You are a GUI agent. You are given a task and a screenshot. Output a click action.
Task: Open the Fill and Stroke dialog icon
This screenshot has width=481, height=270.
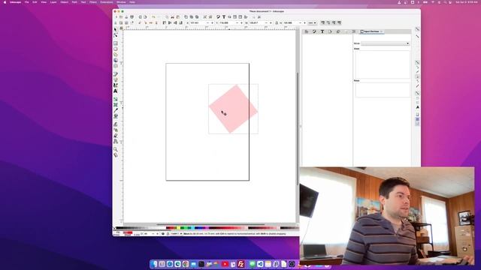pyautogui.click(x=218, y=17)
